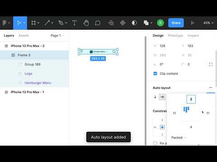Open the Page 1 selector

coord(57,36)
